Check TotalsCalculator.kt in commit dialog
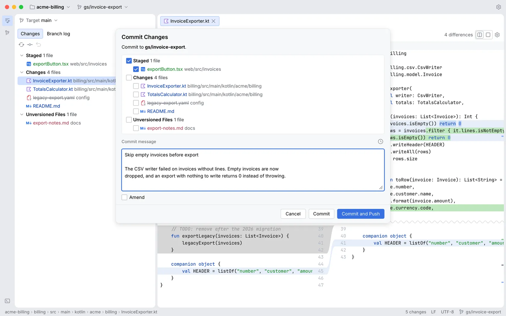Screen dimensions: 506x316 coord(136,94)
